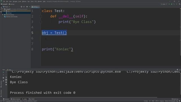Click the Run console horizontal scrollbar

[x=83, y=97]
